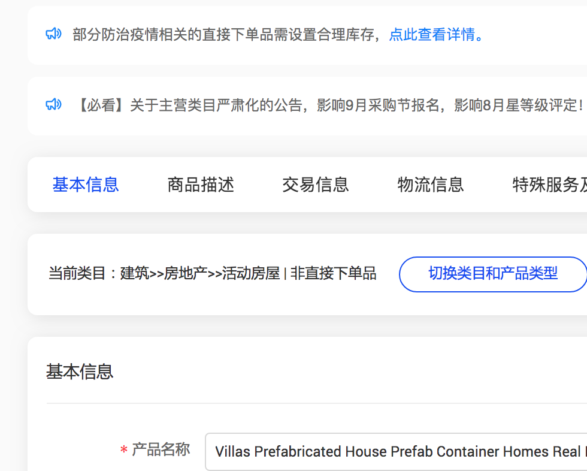Viewport: 587px width, 471px height.
Task: Switch to the 商品描述 tab
Action: pyautogui.click(x=201, y=185)
